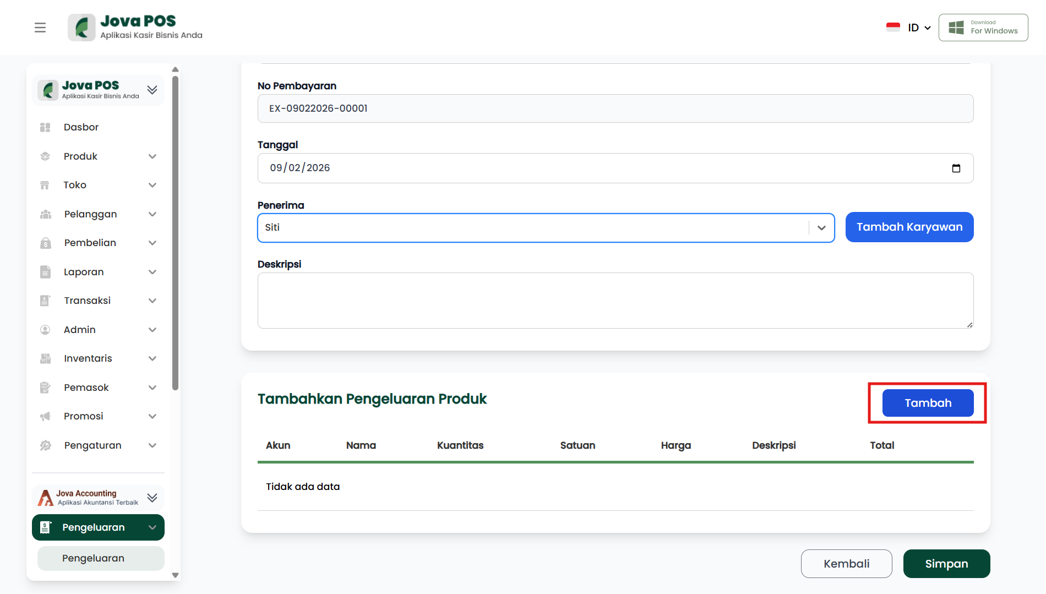Open the calendar picker in Tanggal field
This screenshot has height=594, width=1046.
click(x=956, y=168)
